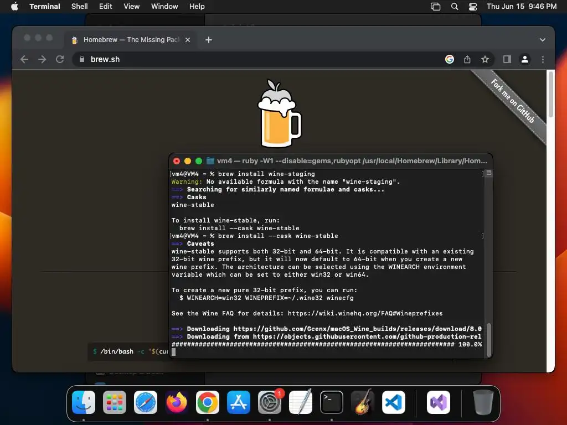Image resolution: width=567 pixels, height=425 pixels.
Task: Open Visual Studio from the Dock
Action: (x=439, y=402)
